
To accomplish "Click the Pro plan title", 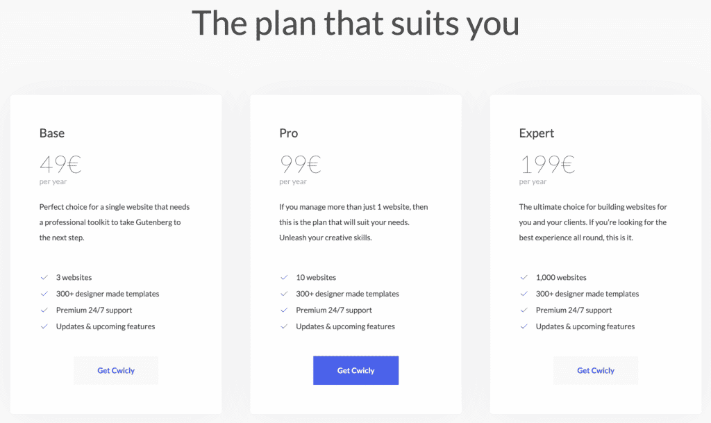I will coord(288,133).
